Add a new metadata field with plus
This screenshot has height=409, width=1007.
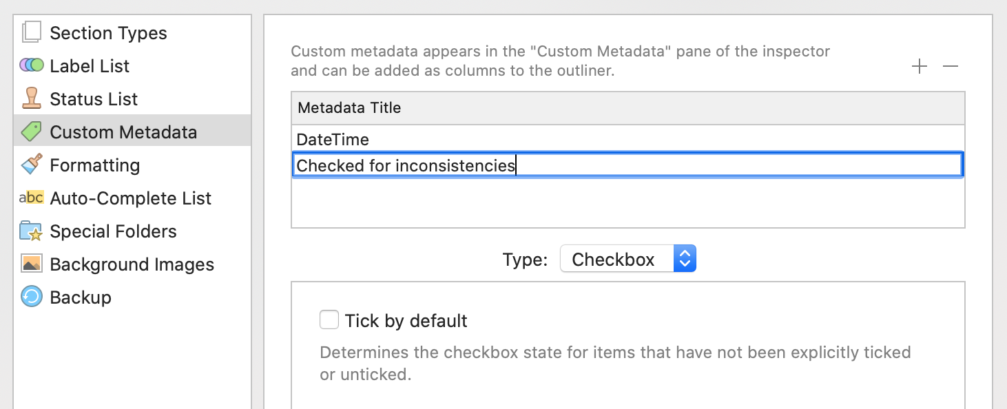(920, 66)
